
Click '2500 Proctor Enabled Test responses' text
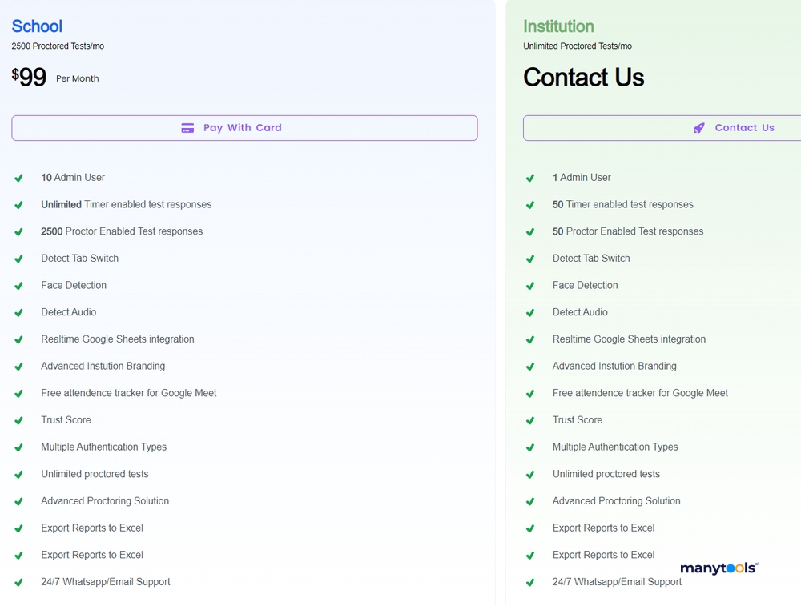click(x=122, y=231)
